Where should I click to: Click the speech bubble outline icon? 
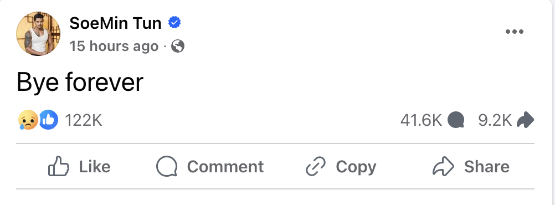point(167,166)
